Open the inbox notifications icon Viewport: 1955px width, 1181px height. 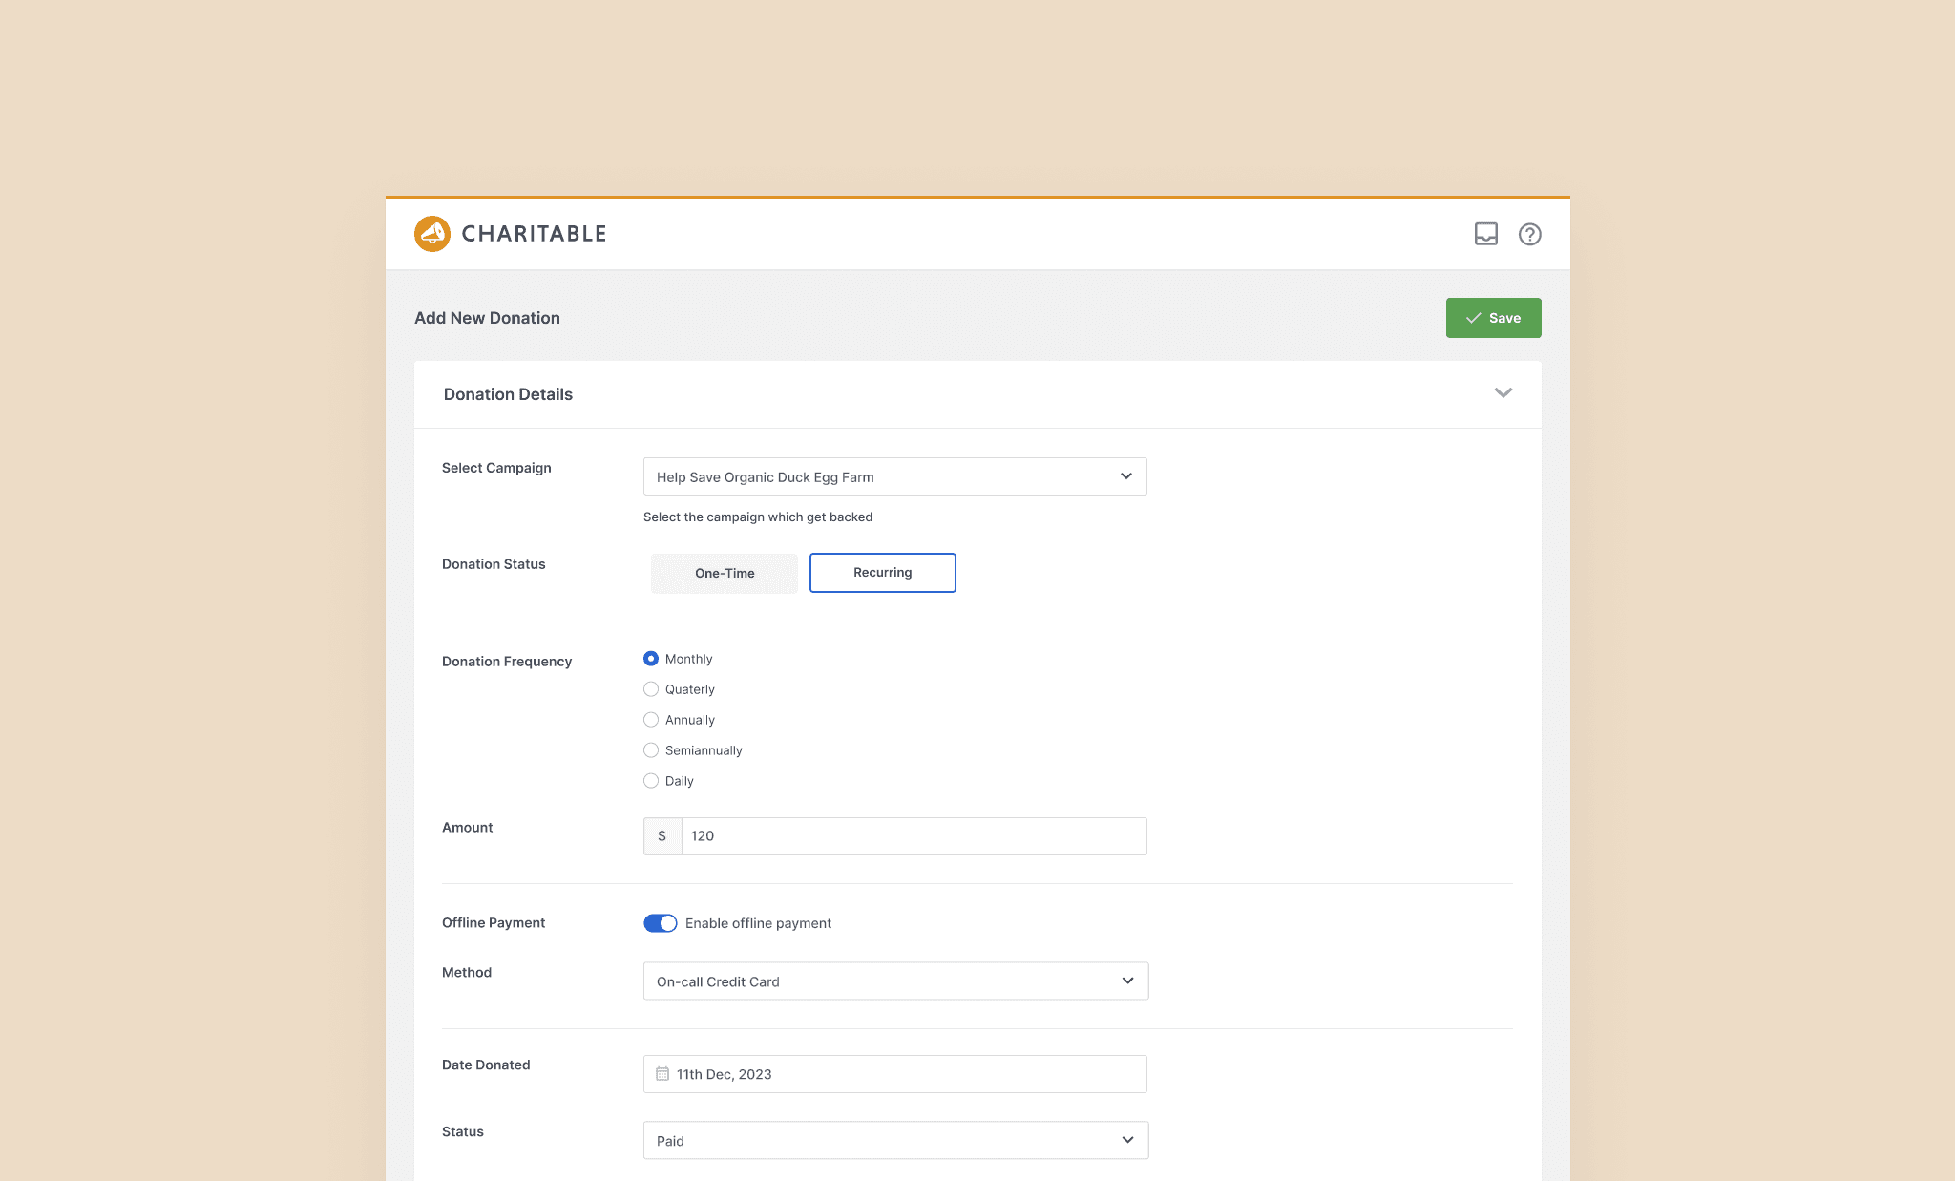tap(1485, 234)
